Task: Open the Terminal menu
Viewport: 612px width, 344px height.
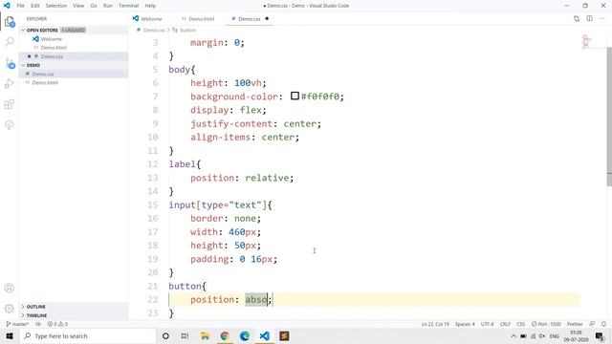Action: [x=128, y=6]
